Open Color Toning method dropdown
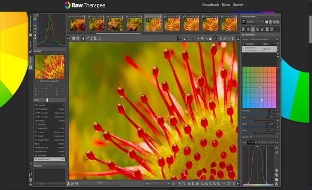Viewport: 312px width, 190px height. (x=264, y=39)
